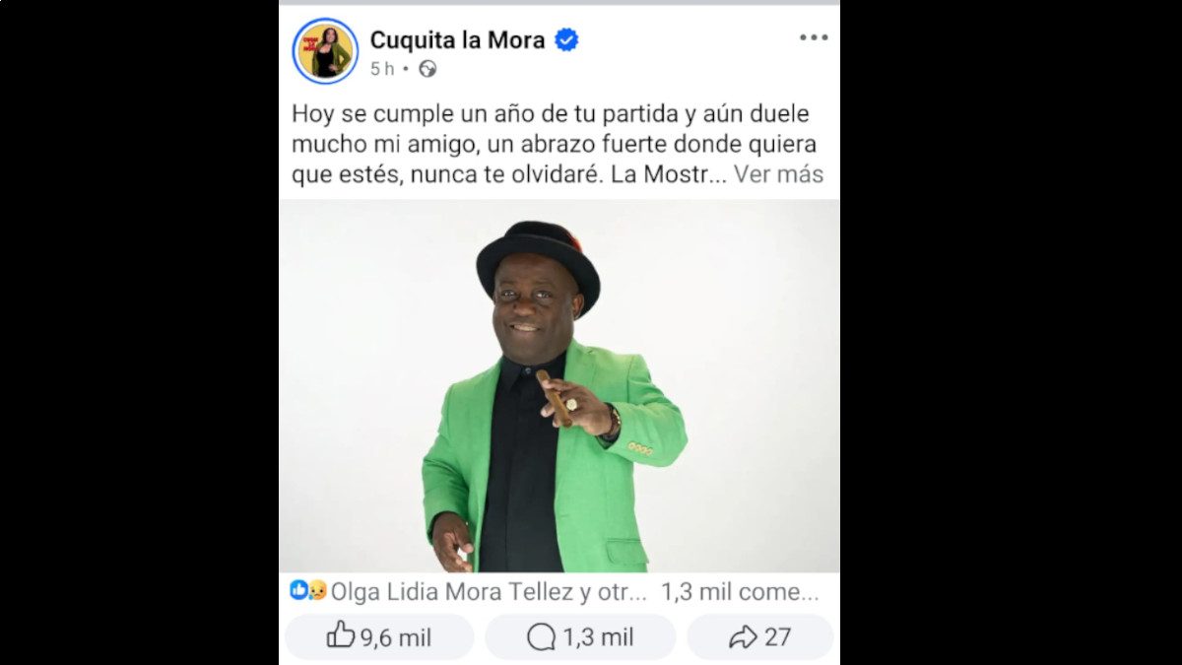View reactions from Olga Lidia Mora Tellez
Viewport: 1182px width, 665px height.
tap(489, 591)
